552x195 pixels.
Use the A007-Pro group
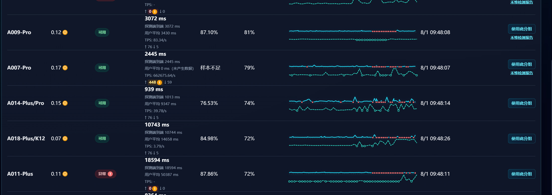click(x=522, y=64)
